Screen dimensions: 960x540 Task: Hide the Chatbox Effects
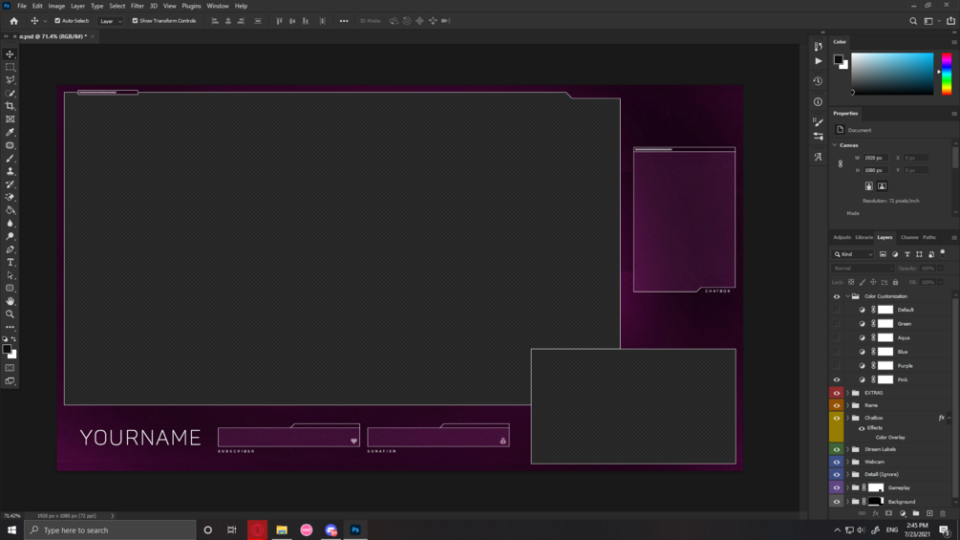(862, 428)
